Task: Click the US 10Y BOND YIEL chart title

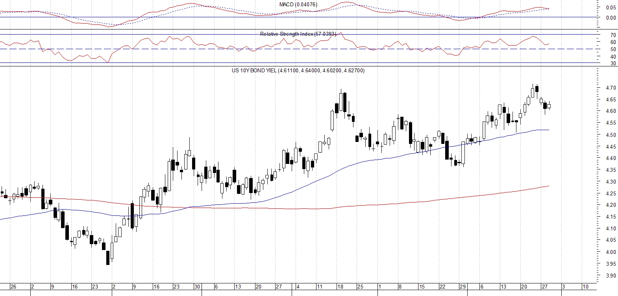Action: click(298, 71)
